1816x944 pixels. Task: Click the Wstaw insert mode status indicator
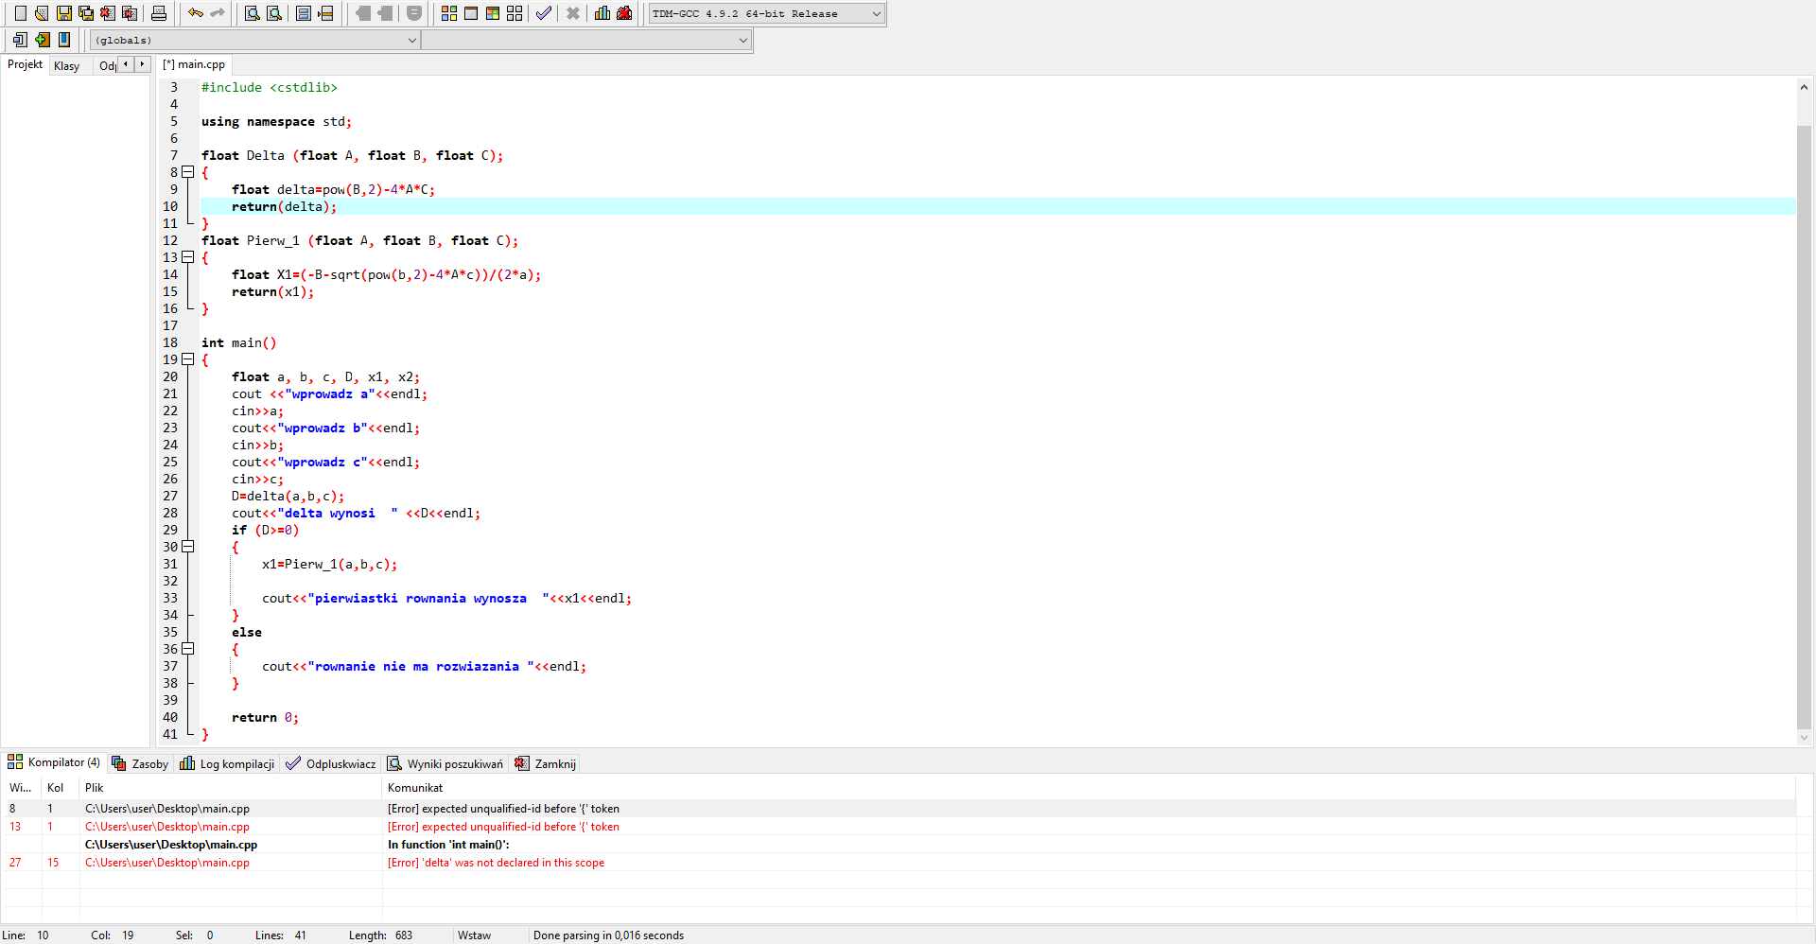point(474,935)
